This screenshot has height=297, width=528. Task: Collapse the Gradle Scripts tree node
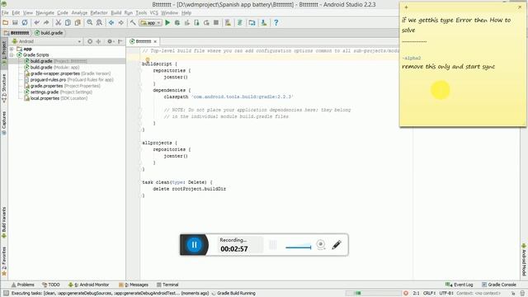point(12,55)
